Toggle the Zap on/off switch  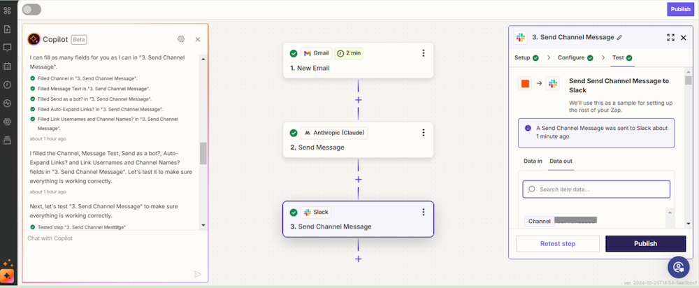pos(31,9)
